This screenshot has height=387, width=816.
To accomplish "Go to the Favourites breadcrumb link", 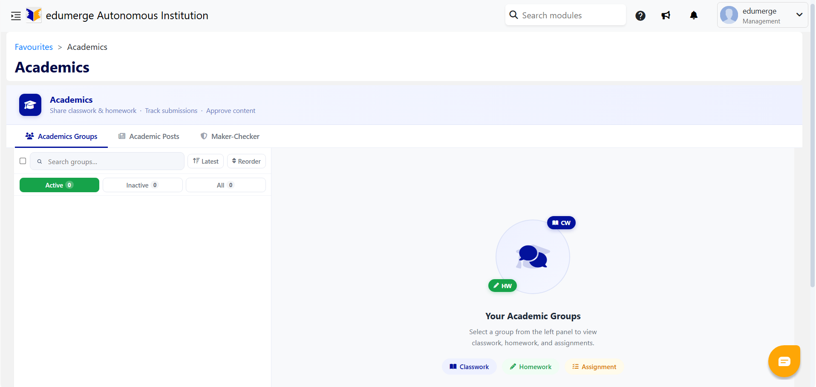I will click(x=34, y=47).
